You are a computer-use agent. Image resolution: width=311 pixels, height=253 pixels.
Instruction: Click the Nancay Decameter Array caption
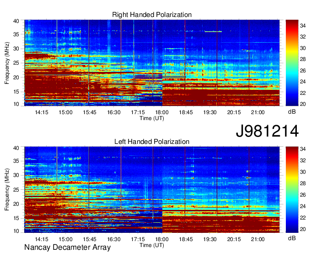point(67,247)
